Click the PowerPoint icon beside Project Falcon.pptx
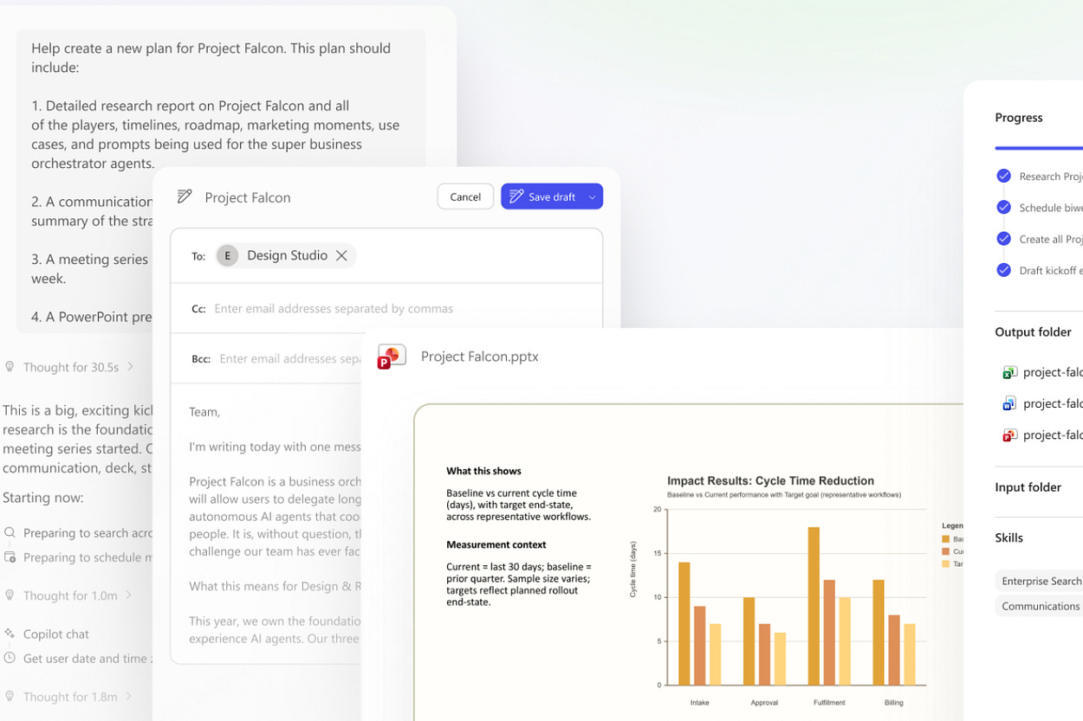The height and width of the screenshot is (721, 1083). point(392,357)
